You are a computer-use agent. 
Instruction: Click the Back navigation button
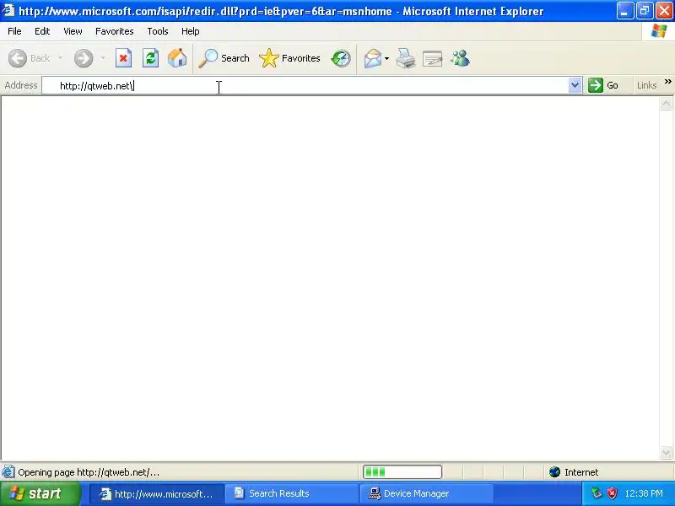pos(30,58)
